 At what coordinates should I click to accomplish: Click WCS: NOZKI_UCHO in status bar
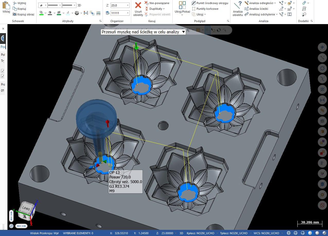tap(267, 233)
